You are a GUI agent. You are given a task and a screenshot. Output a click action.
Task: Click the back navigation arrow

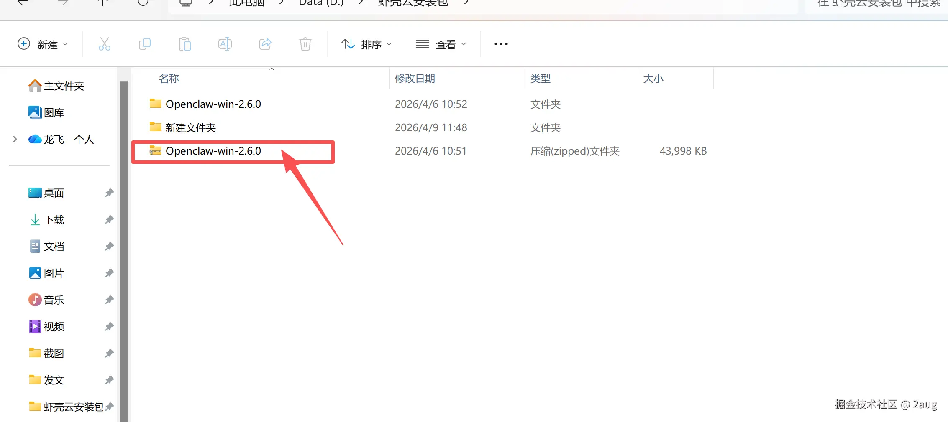click(22, 2)
